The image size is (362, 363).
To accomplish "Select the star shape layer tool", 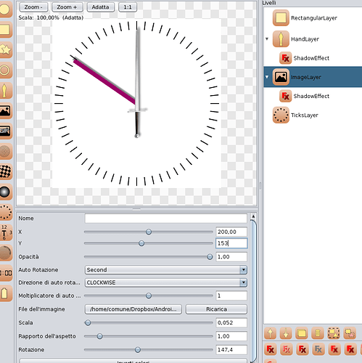I will click(5, 49).
